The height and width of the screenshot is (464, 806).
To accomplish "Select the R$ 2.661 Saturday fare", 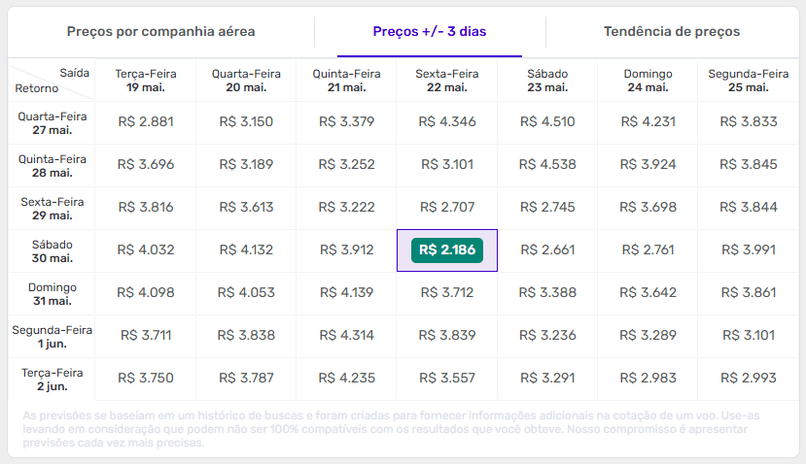I will click(547, 250).
